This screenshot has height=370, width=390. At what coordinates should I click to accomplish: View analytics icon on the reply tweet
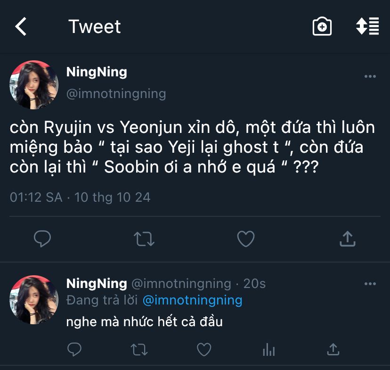(268, 349)
